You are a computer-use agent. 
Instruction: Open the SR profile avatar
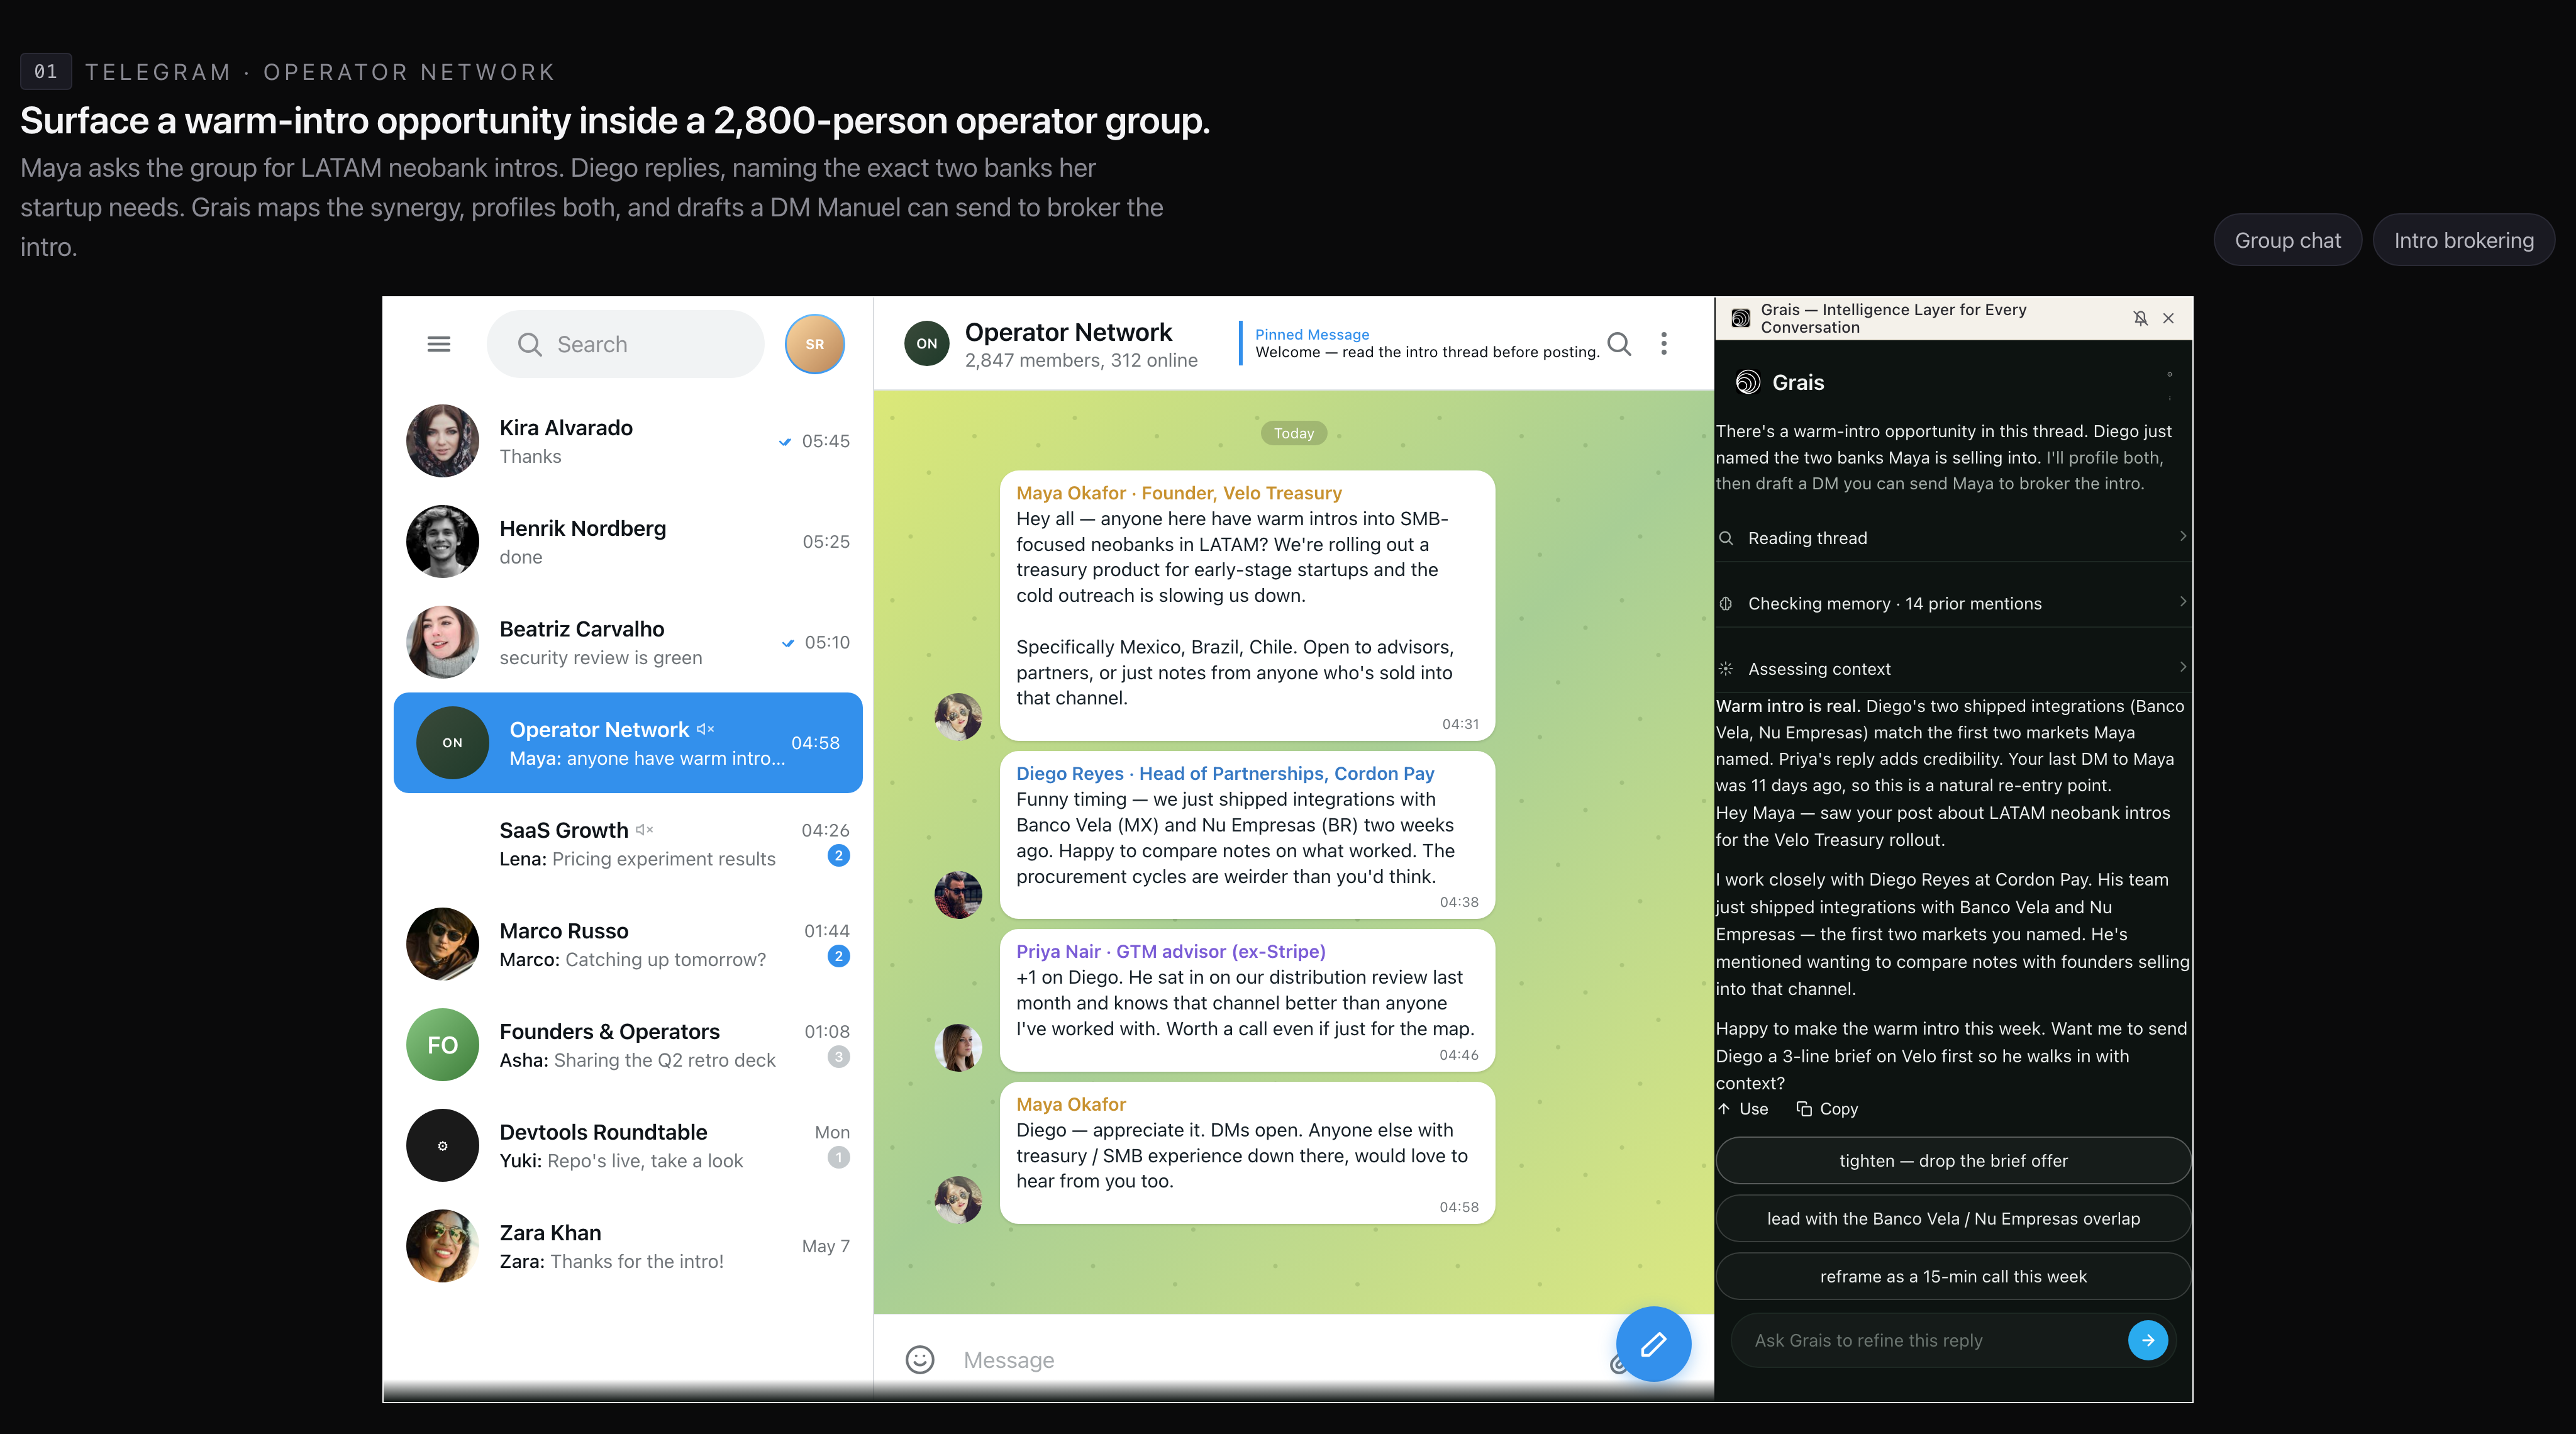click(x=814, y=344)
